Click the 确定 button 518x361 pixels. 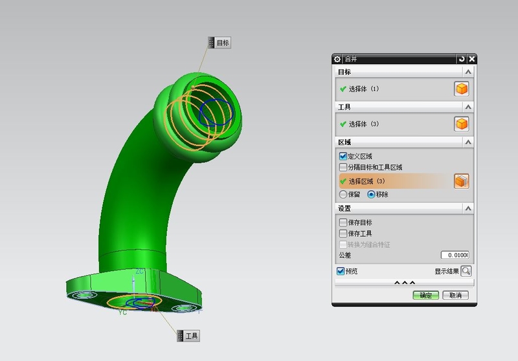coord(425,295)
